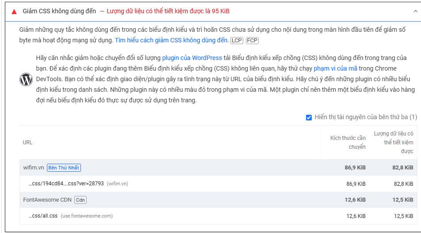The image size is (421, 233).
Task: Click 'Kích thước cần chuyển' column header
Action: (x=348, y=143)
